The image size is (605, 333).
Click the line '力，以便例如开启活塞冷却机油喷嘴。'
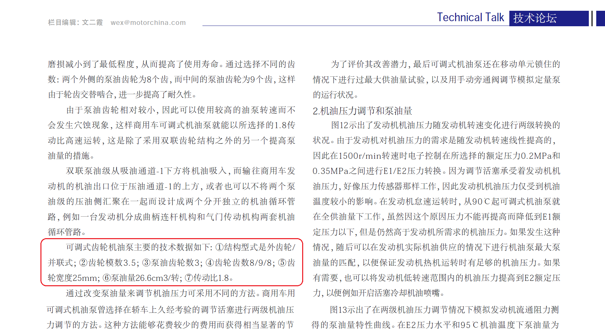(x=379, y=293)
